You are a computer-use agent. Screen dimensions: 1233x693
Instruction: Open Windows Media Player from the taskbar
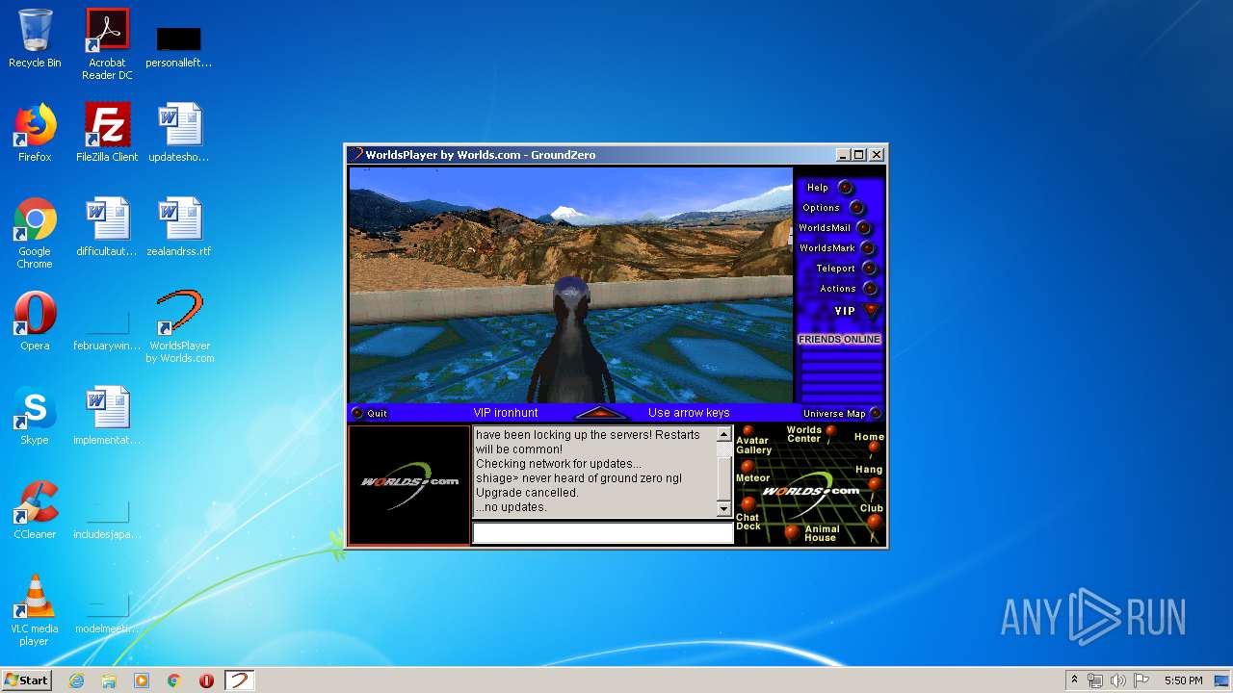[x=142, y=680]
